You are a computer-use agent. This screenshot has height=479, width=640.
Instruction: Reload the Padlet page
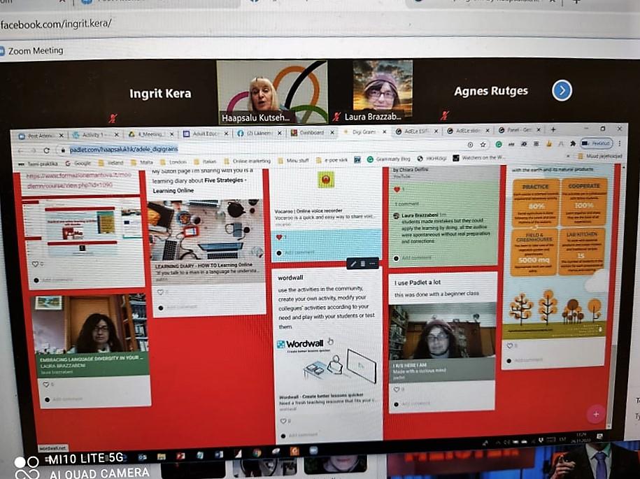[x=47, y=150]
